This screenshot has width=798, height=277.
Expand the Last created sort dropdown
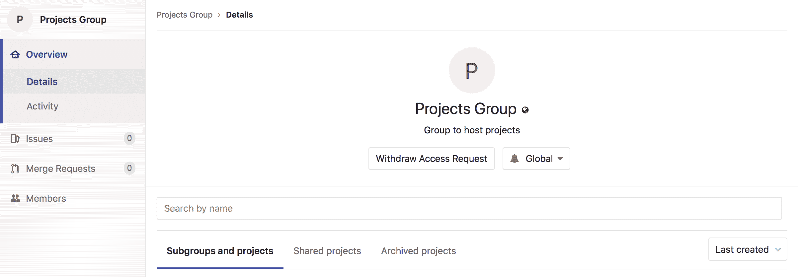747,249
